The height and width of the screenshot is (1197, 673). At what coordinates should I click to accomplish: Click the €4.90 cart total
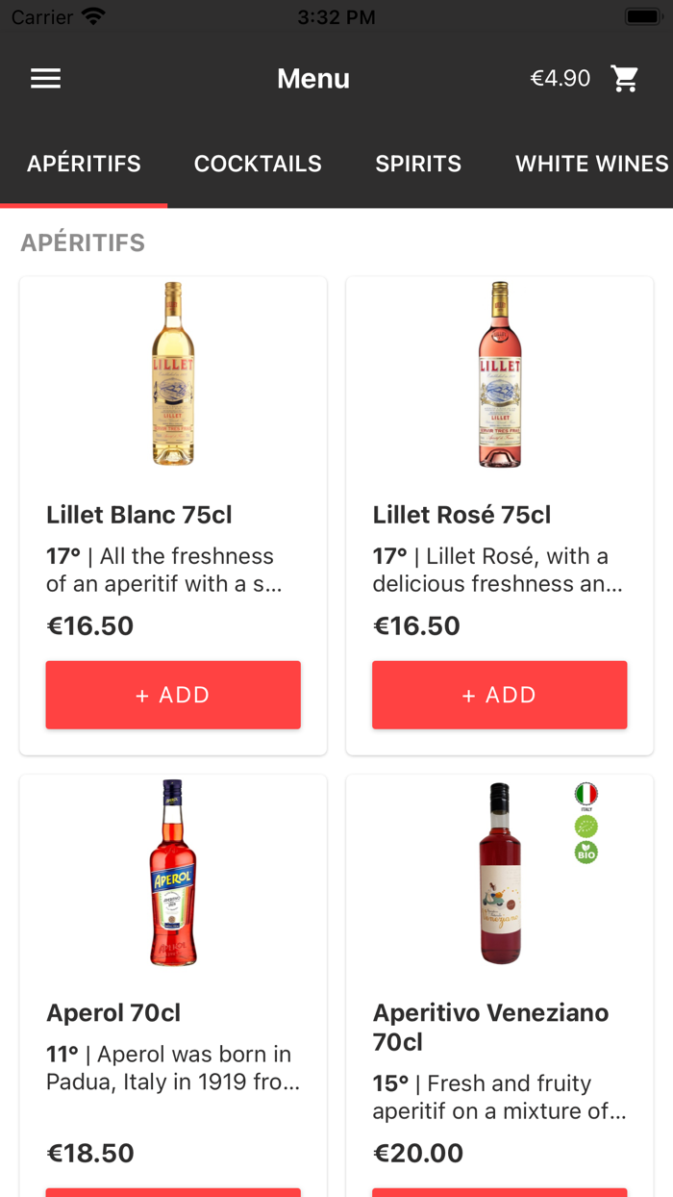(561, 78)
